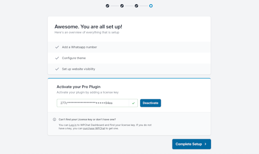Click the chevron arrow on Complete Setup

[x=205, y=144]
